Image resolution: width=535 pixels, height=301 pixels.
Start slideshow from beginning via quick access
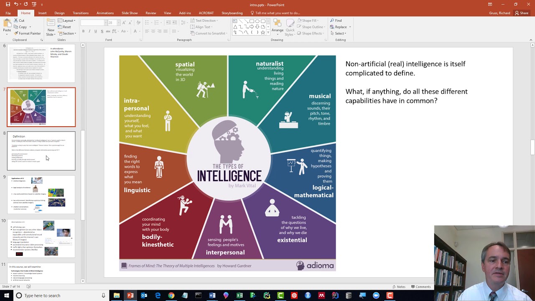[35, 4]
